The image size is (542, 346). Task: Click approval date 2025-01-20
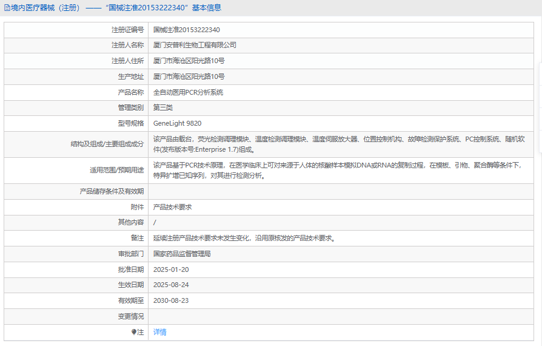click(171, 270)
